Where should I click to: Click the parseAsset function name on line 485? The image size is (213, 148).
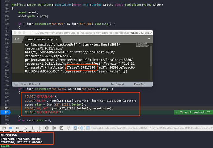pos(63,5)
